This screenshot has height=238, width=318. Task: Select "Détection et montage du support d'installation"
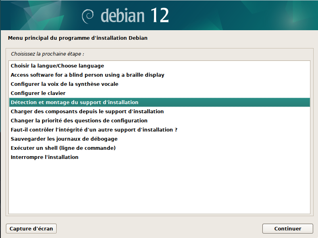160,102
